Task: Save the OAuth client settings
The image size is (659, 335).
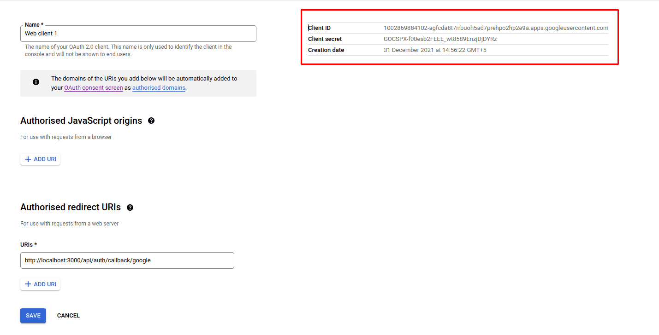Action: tap(33, 316)
